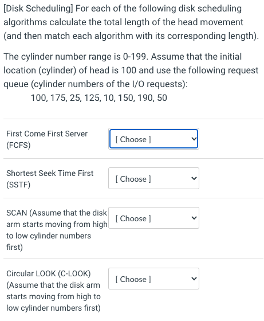This screenshot has height=321, width=264.
Task: Click the last queue value 50
Action: [162, 98]
